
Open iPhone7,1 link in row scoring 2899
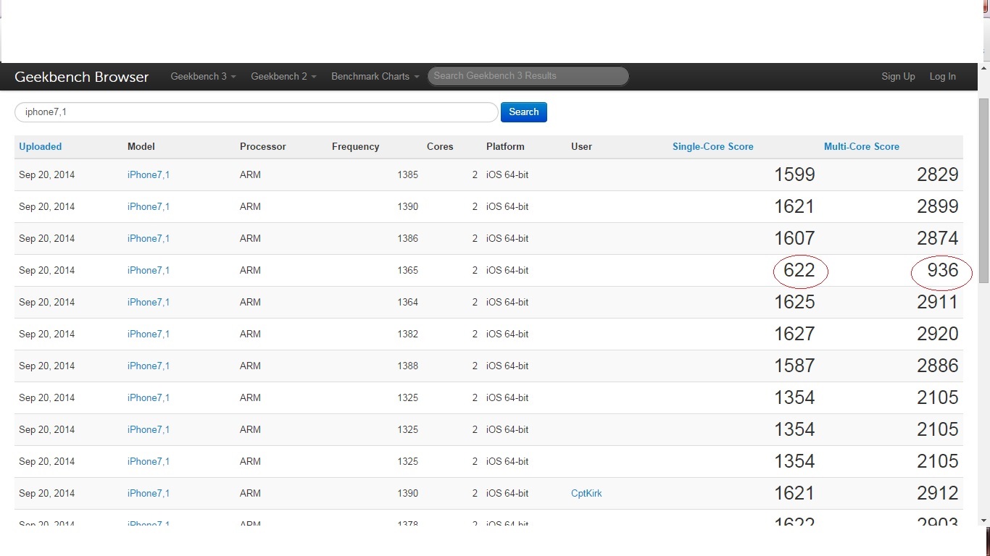(149, 206)
